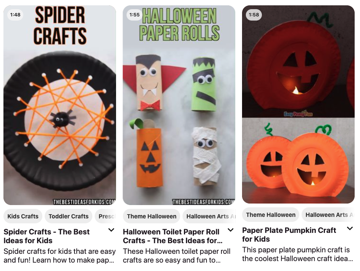Open 'Paper Plate Pumpkin Craft for Kids' title
This screenshot has width=360, height=271.
point(289,234)
